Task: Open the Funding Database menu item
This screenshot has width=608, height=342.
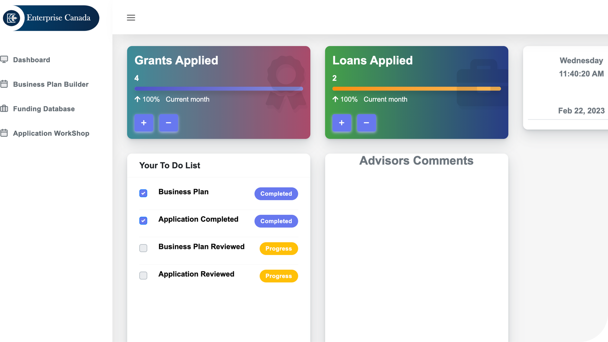Action: 44,109
